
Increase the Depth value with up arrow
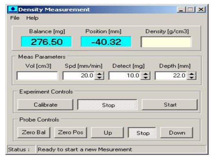[x=191, y=74]
